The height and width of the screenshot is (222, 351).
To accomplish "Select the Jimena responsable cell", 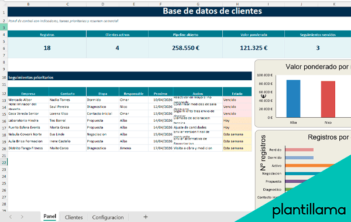I will tap(133, 148).
